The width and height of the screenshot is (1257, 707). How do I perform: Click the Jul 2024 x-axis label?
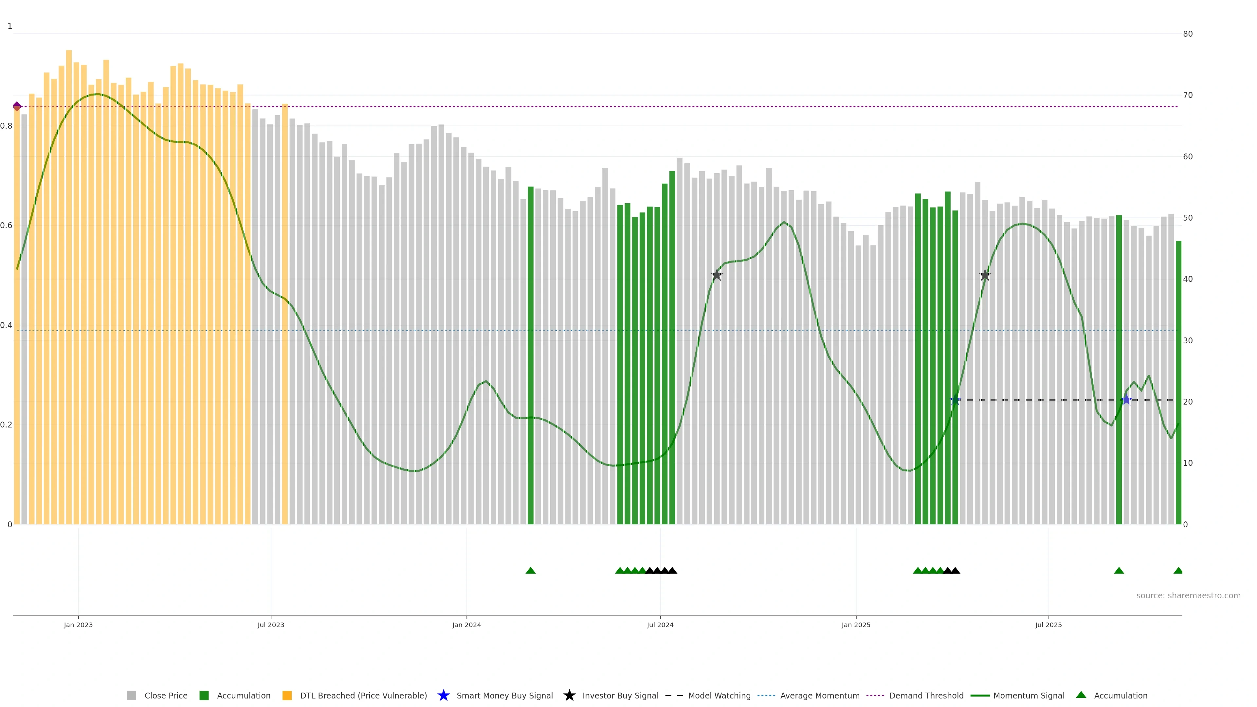click(660, 625)
